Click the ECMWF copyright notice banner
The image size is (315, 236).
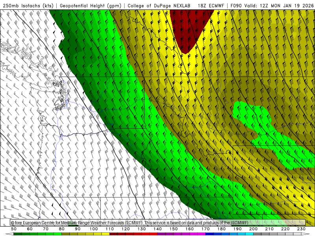[158, 222]
